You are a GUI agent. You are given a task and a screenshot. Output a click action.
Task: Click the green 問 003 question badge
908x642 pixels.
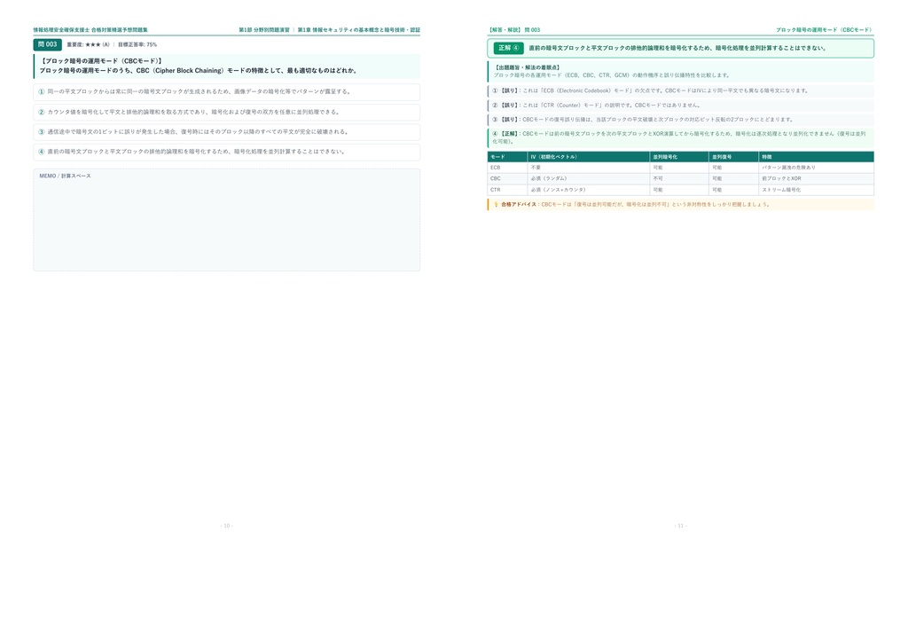48,44
